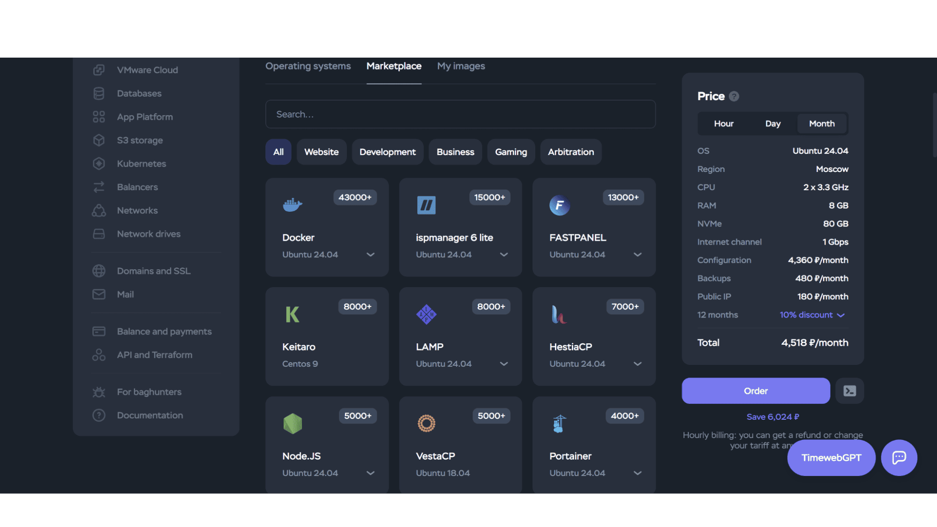Switch price period to Month
Viewport: 937px width, 527px height.
pyautogui.click(x=822, y=124)
